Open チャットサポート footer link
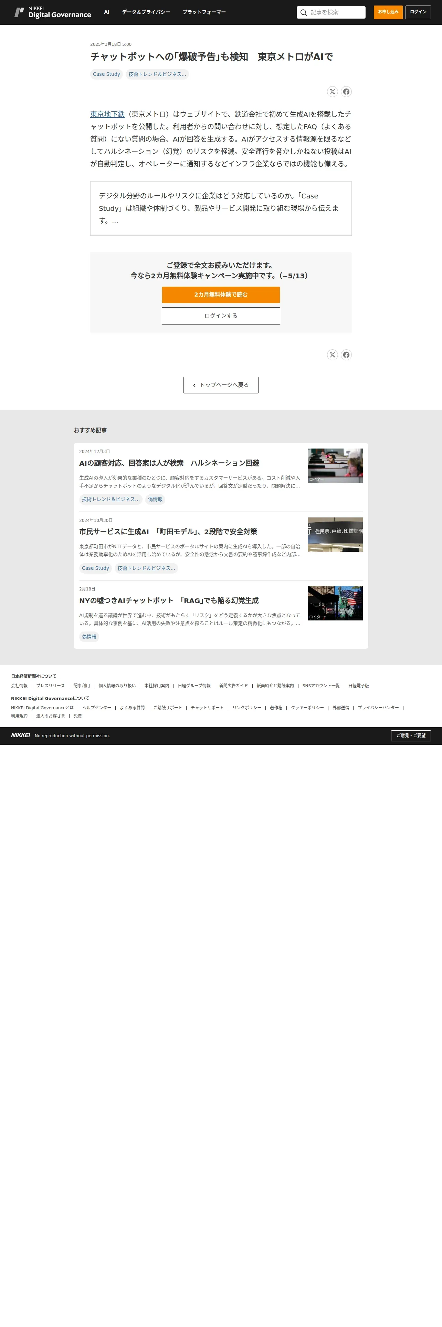The height and width of the screenshot is (1327, 442). pos(207,708)
